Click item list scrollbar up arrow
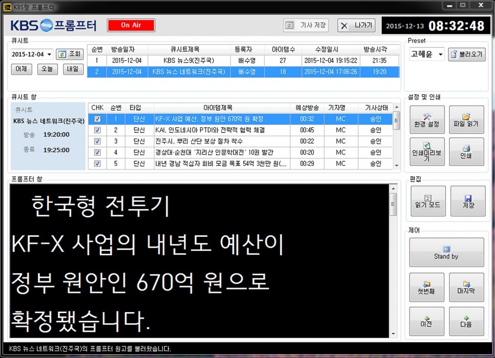This screenshot has height=358, width=495. 397,107
